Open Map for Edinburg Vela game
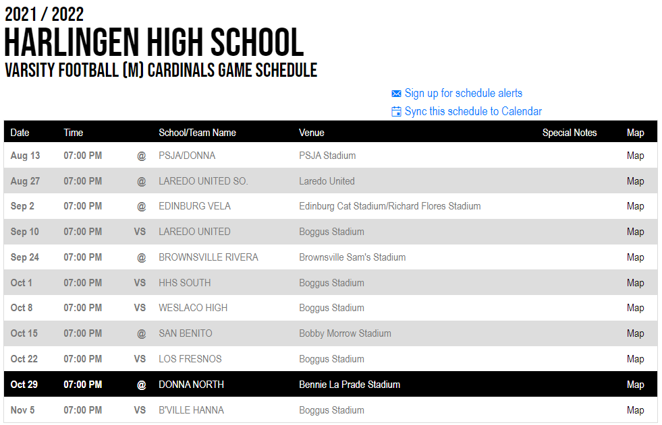Viewport: 662px width, 425px height. (x=635, y=206)
